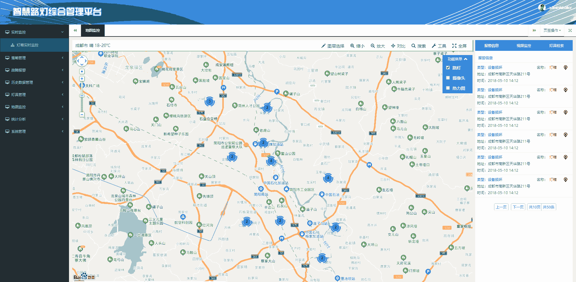Click the map zoom slider handle
576x282 pixels.
click(x=82, y=96)
